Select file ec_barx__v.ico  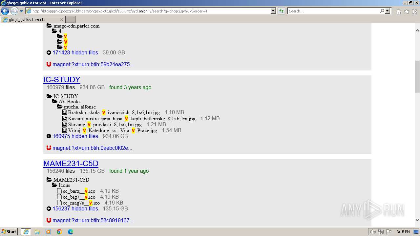click(x=79, y=191)
